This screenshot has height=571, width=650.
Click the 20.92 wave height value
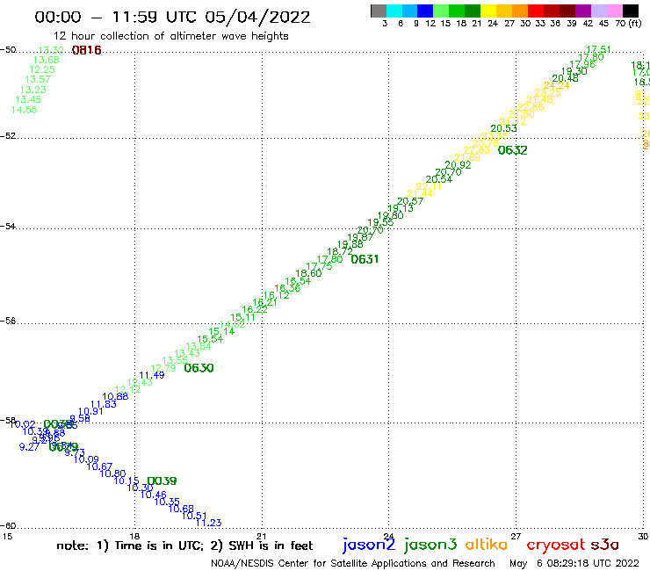coord(458,164)
